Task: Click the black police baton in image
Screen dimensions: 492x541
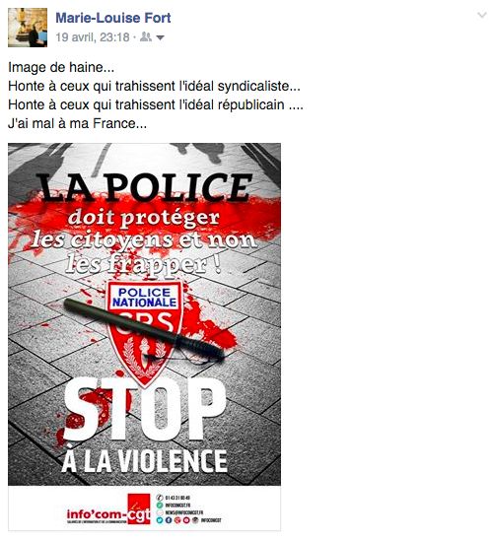Action: [x=144, y=329]
